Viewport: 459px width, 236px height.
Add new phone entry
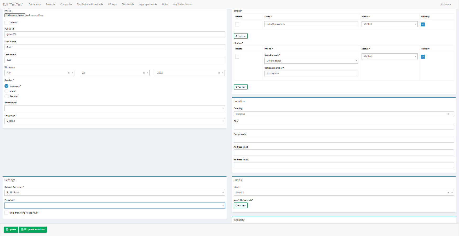[x=241, y=87]
